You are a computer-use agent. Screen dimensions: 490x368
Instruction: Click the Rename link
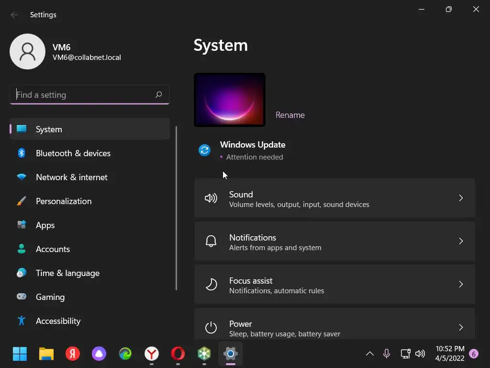click(290, 115)
